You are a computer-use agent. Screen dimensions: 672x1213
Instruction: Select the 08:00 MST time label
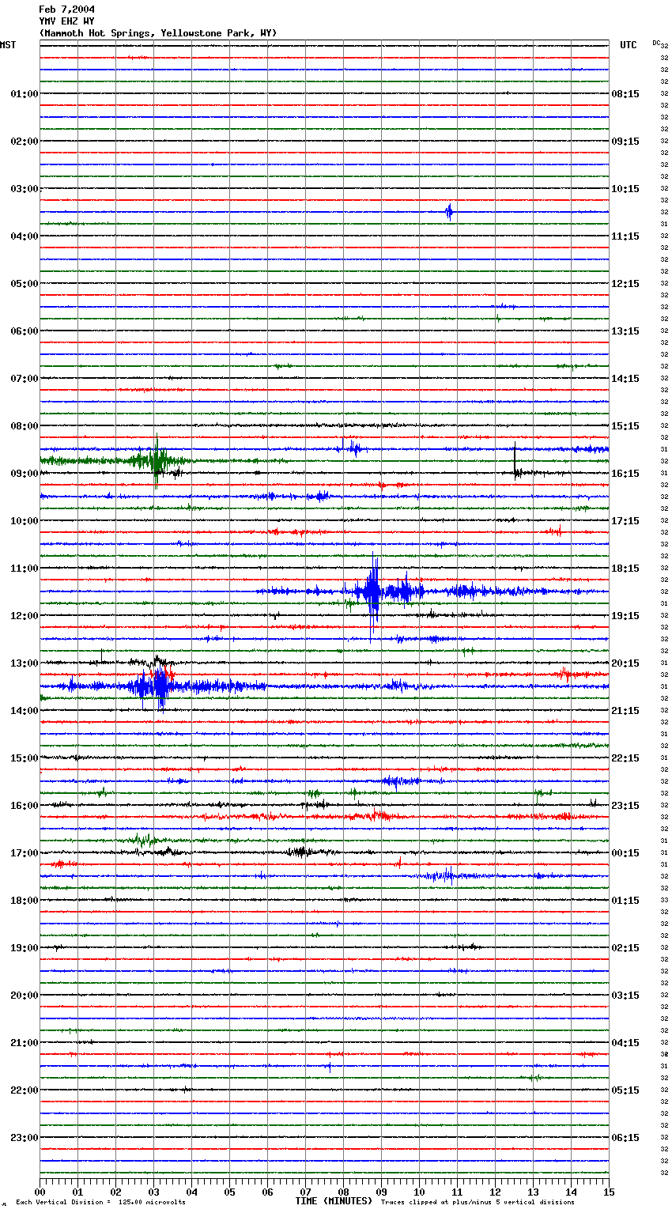click(x=25, y=426)
